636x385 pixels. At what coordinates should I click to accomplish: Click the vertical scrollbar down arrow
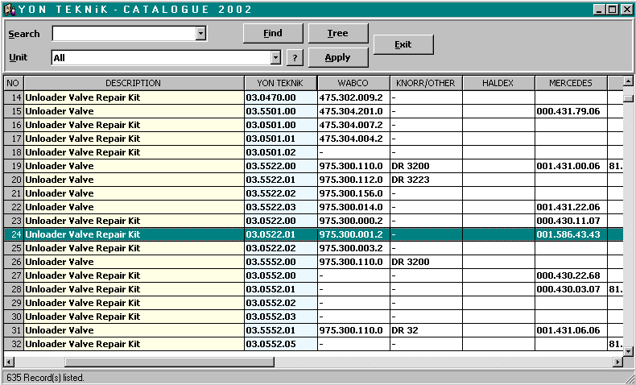click(x=628, y=351)
